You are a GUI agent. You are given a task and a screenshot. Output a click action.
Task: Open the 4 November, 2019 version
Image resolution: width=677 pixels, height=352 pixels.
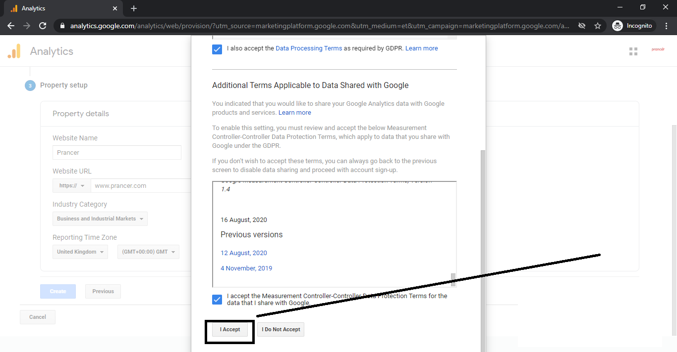click(246, 268)
